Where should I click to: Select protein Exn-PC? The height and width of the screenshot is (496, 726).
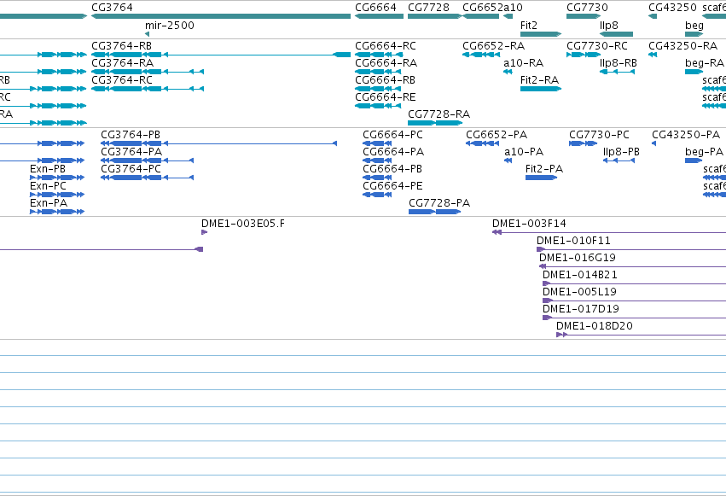(57, 195)
